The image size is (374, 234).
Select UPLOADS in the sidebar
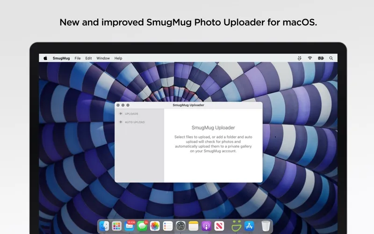(131, 114)
